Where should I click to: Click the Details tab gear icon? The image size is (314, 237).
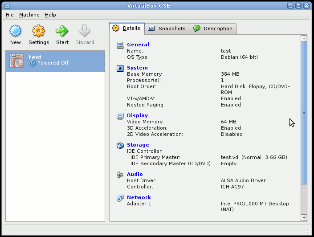coord(116,28)
